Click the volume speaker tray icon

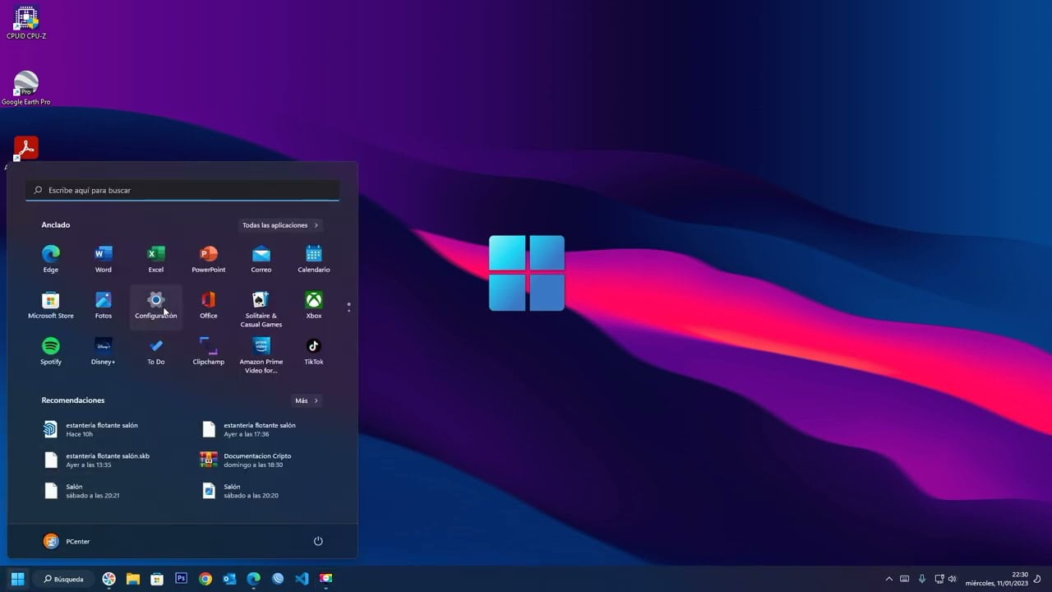953,579
